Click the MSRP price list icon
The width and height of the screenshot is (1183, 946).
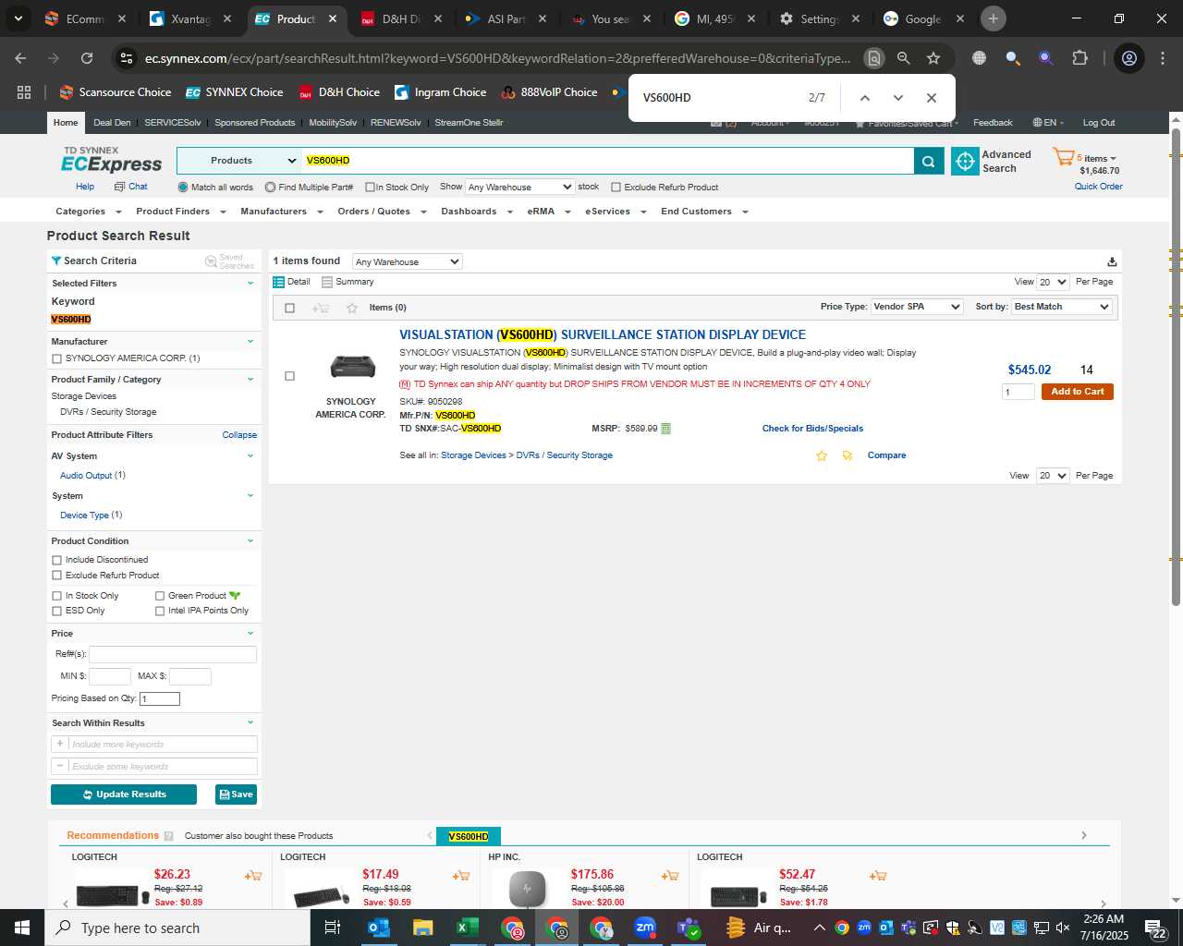[x=666, y=429]
